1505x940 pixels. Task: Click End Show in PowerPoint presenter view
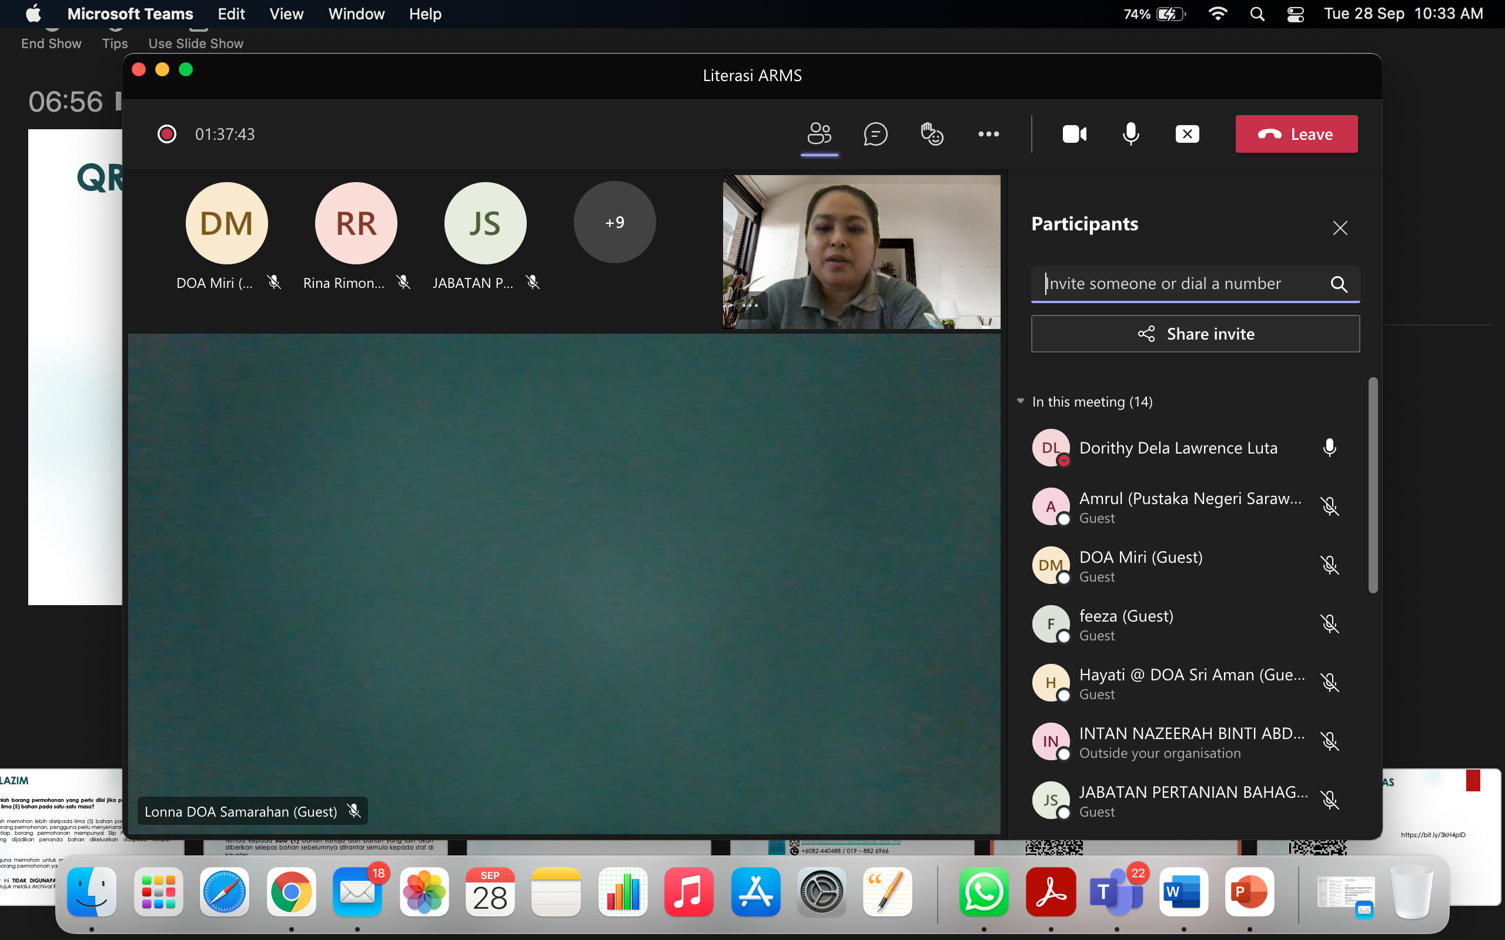point(51,43)
